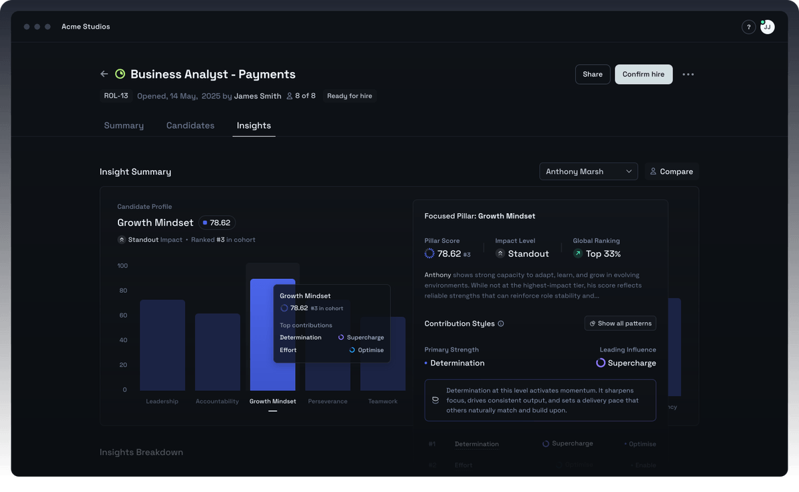Switch to the Candidates tab

click(x=190, y=125)
